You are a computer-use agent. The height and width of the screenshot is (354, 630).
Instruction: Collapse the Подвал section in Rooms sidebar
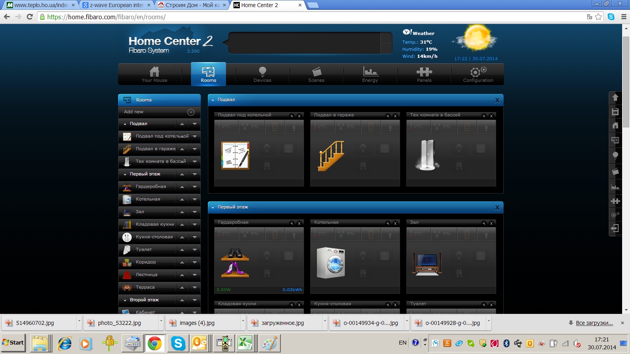pos(125,124)
